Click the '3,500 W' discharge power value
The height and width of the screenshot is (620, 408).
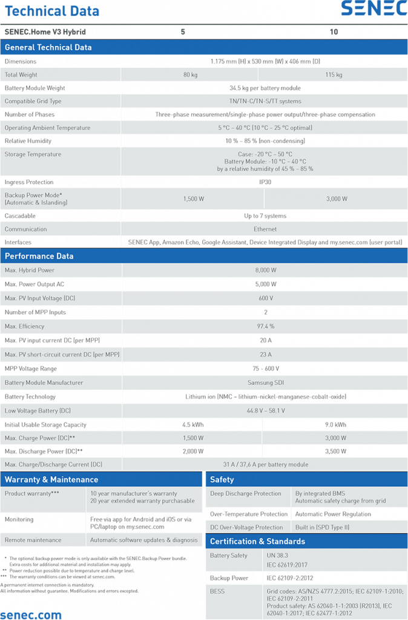click(x=335, y=452)
